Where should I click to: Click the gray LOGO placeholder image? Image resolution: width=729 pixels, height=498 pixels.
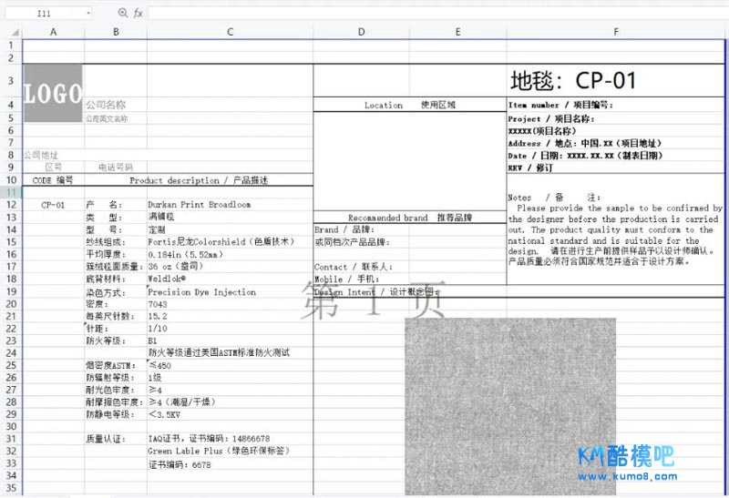pyautogui.click(x=53, y=93)
